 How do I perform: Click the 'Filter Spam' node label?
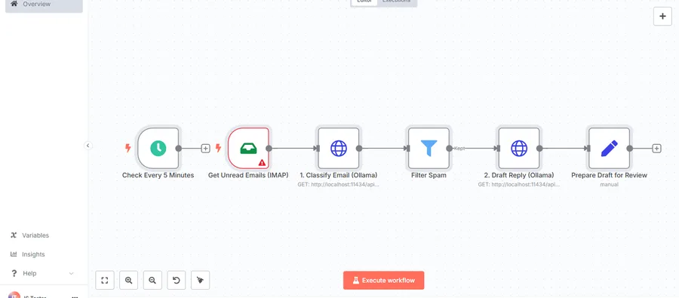coord(429,176)
